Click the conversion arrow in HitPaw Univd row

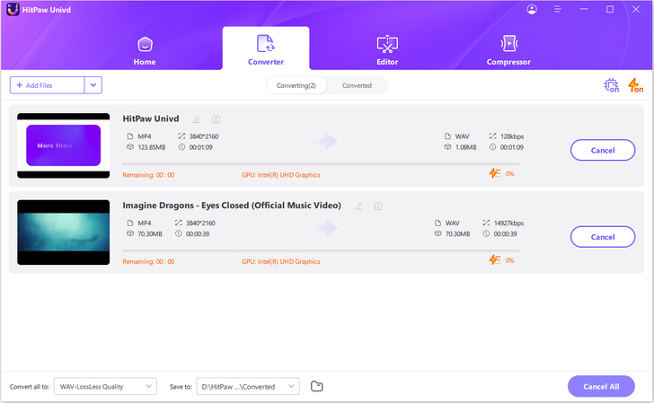click(325, 141)
